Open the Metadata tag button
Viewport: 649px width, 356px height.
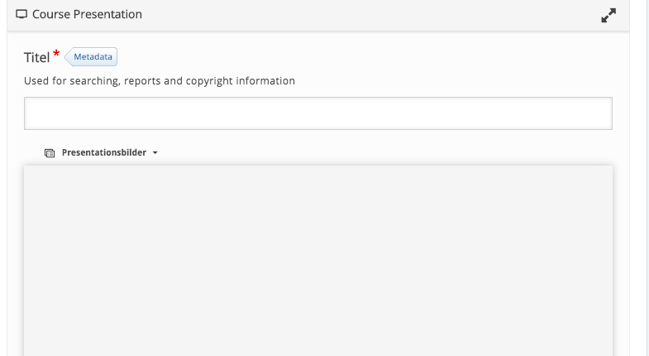91,57
